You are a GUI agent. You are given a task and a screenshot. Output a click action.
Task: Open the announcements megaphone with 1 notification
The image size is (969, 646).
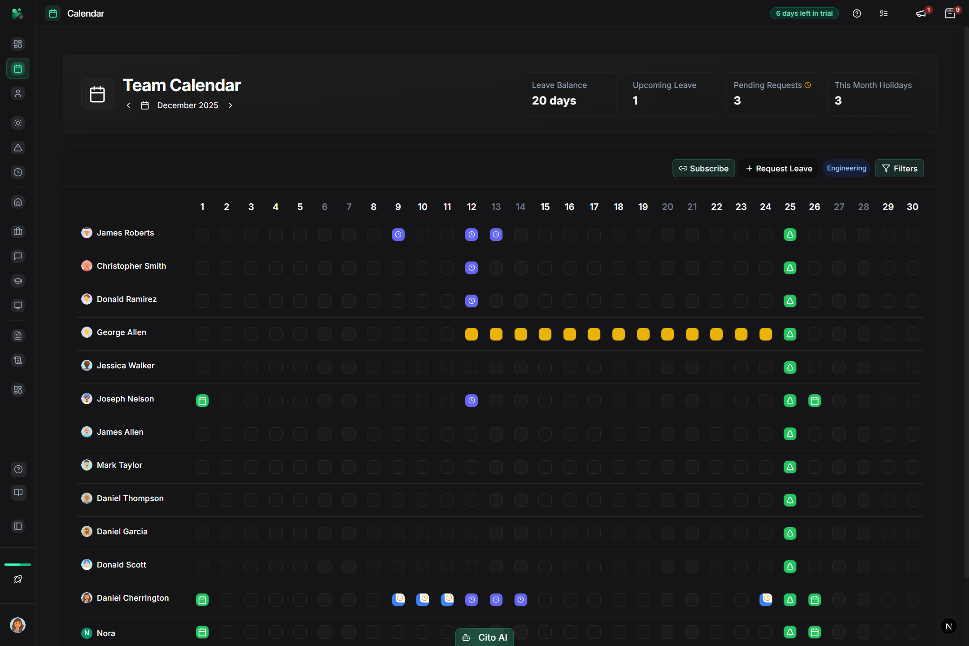click(921, 13)
